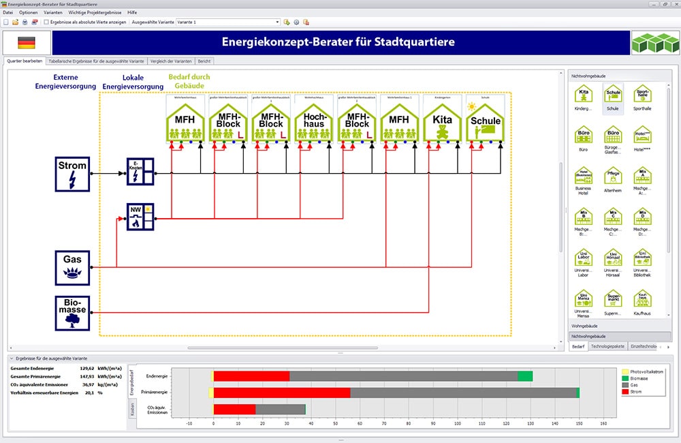681x443 pixels.
Task: Switch to Technologiepakete palette tab
Action: pyautogui.click(x=607, y=346)
